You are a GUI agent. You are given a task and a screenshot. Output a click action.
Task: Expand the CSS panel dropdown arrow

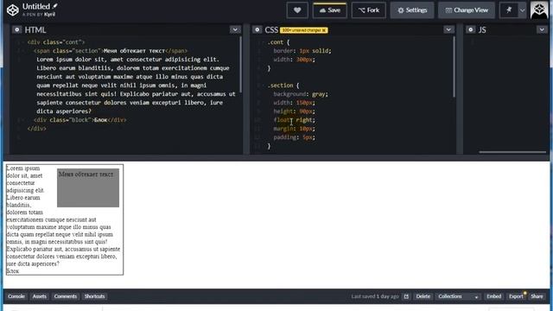tap(448, 29)
